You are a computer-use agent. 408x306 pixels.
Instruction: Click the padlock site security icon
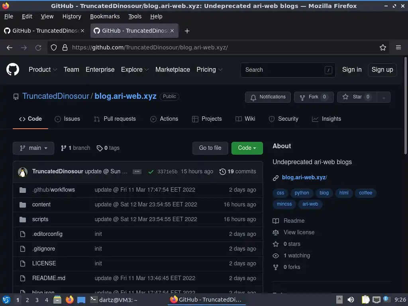[x=65, y=48]
